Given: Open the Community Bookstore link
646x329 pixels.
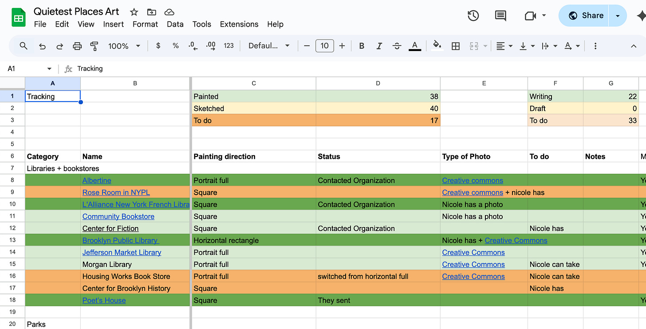Looking at the screenshot, I should pos(118,216).
